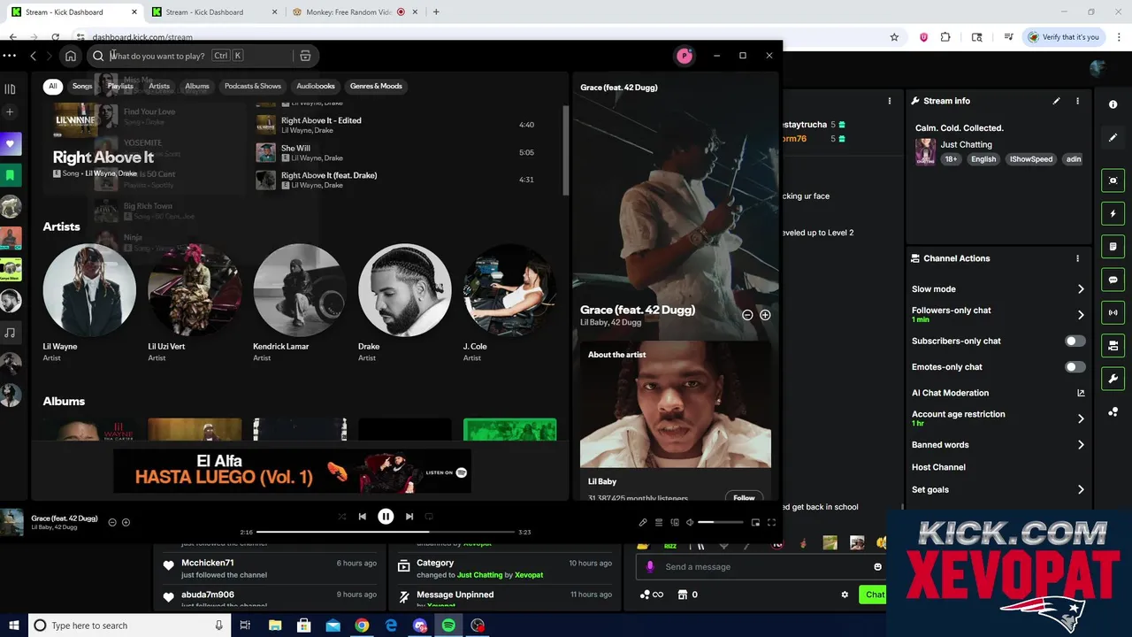1132x637 pixels.
Task: Select Artists filter chip
Action: (x=159, y=86)
